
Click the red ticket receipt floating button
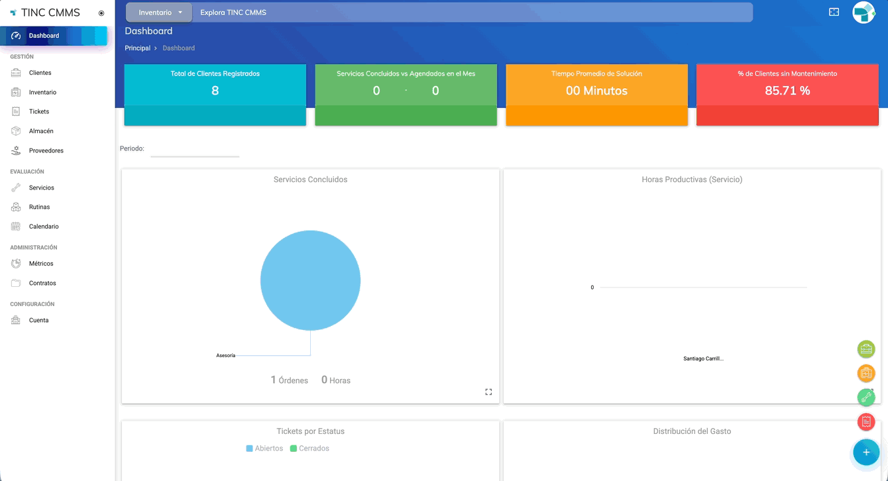click(865, 421)
